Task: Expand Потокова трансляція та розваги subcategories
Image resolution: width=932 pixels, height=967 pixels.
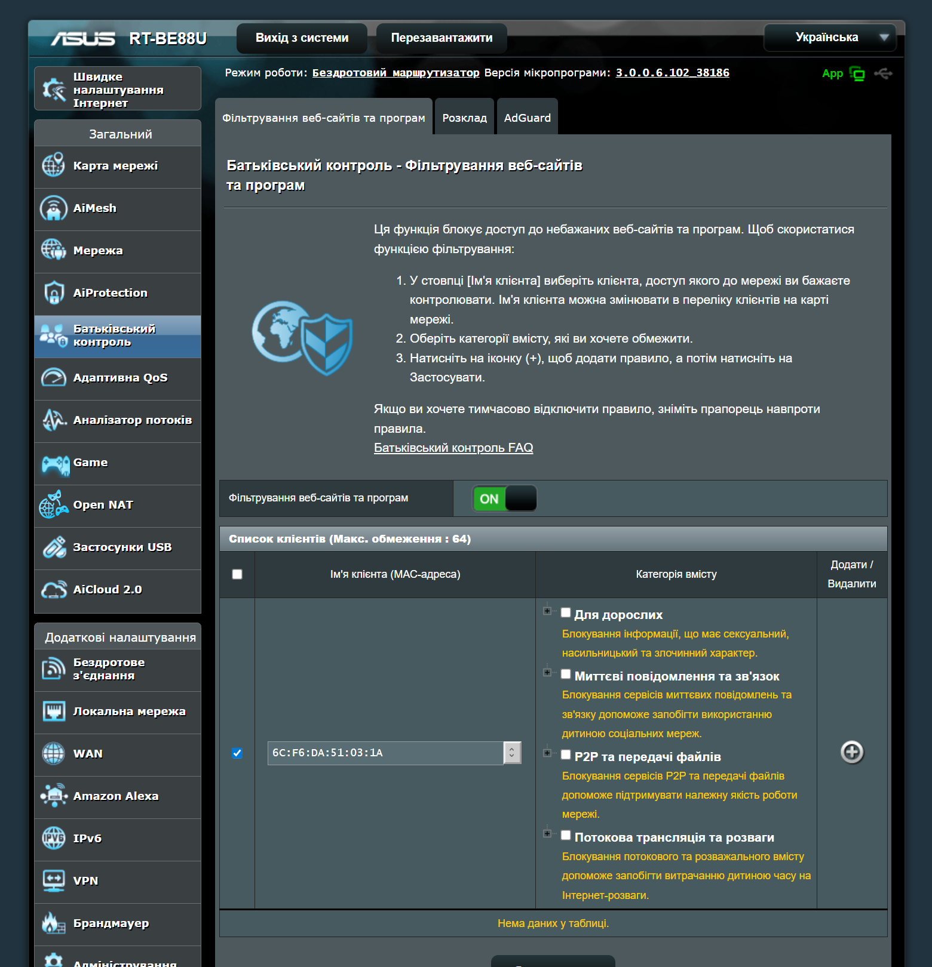Action: coord(547,833)
